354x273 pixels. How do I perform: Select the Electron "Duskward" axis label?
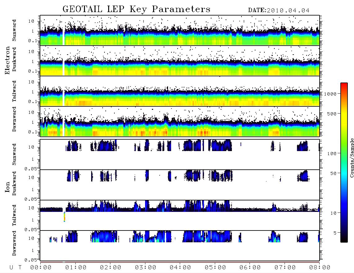(x=14, y=59)
